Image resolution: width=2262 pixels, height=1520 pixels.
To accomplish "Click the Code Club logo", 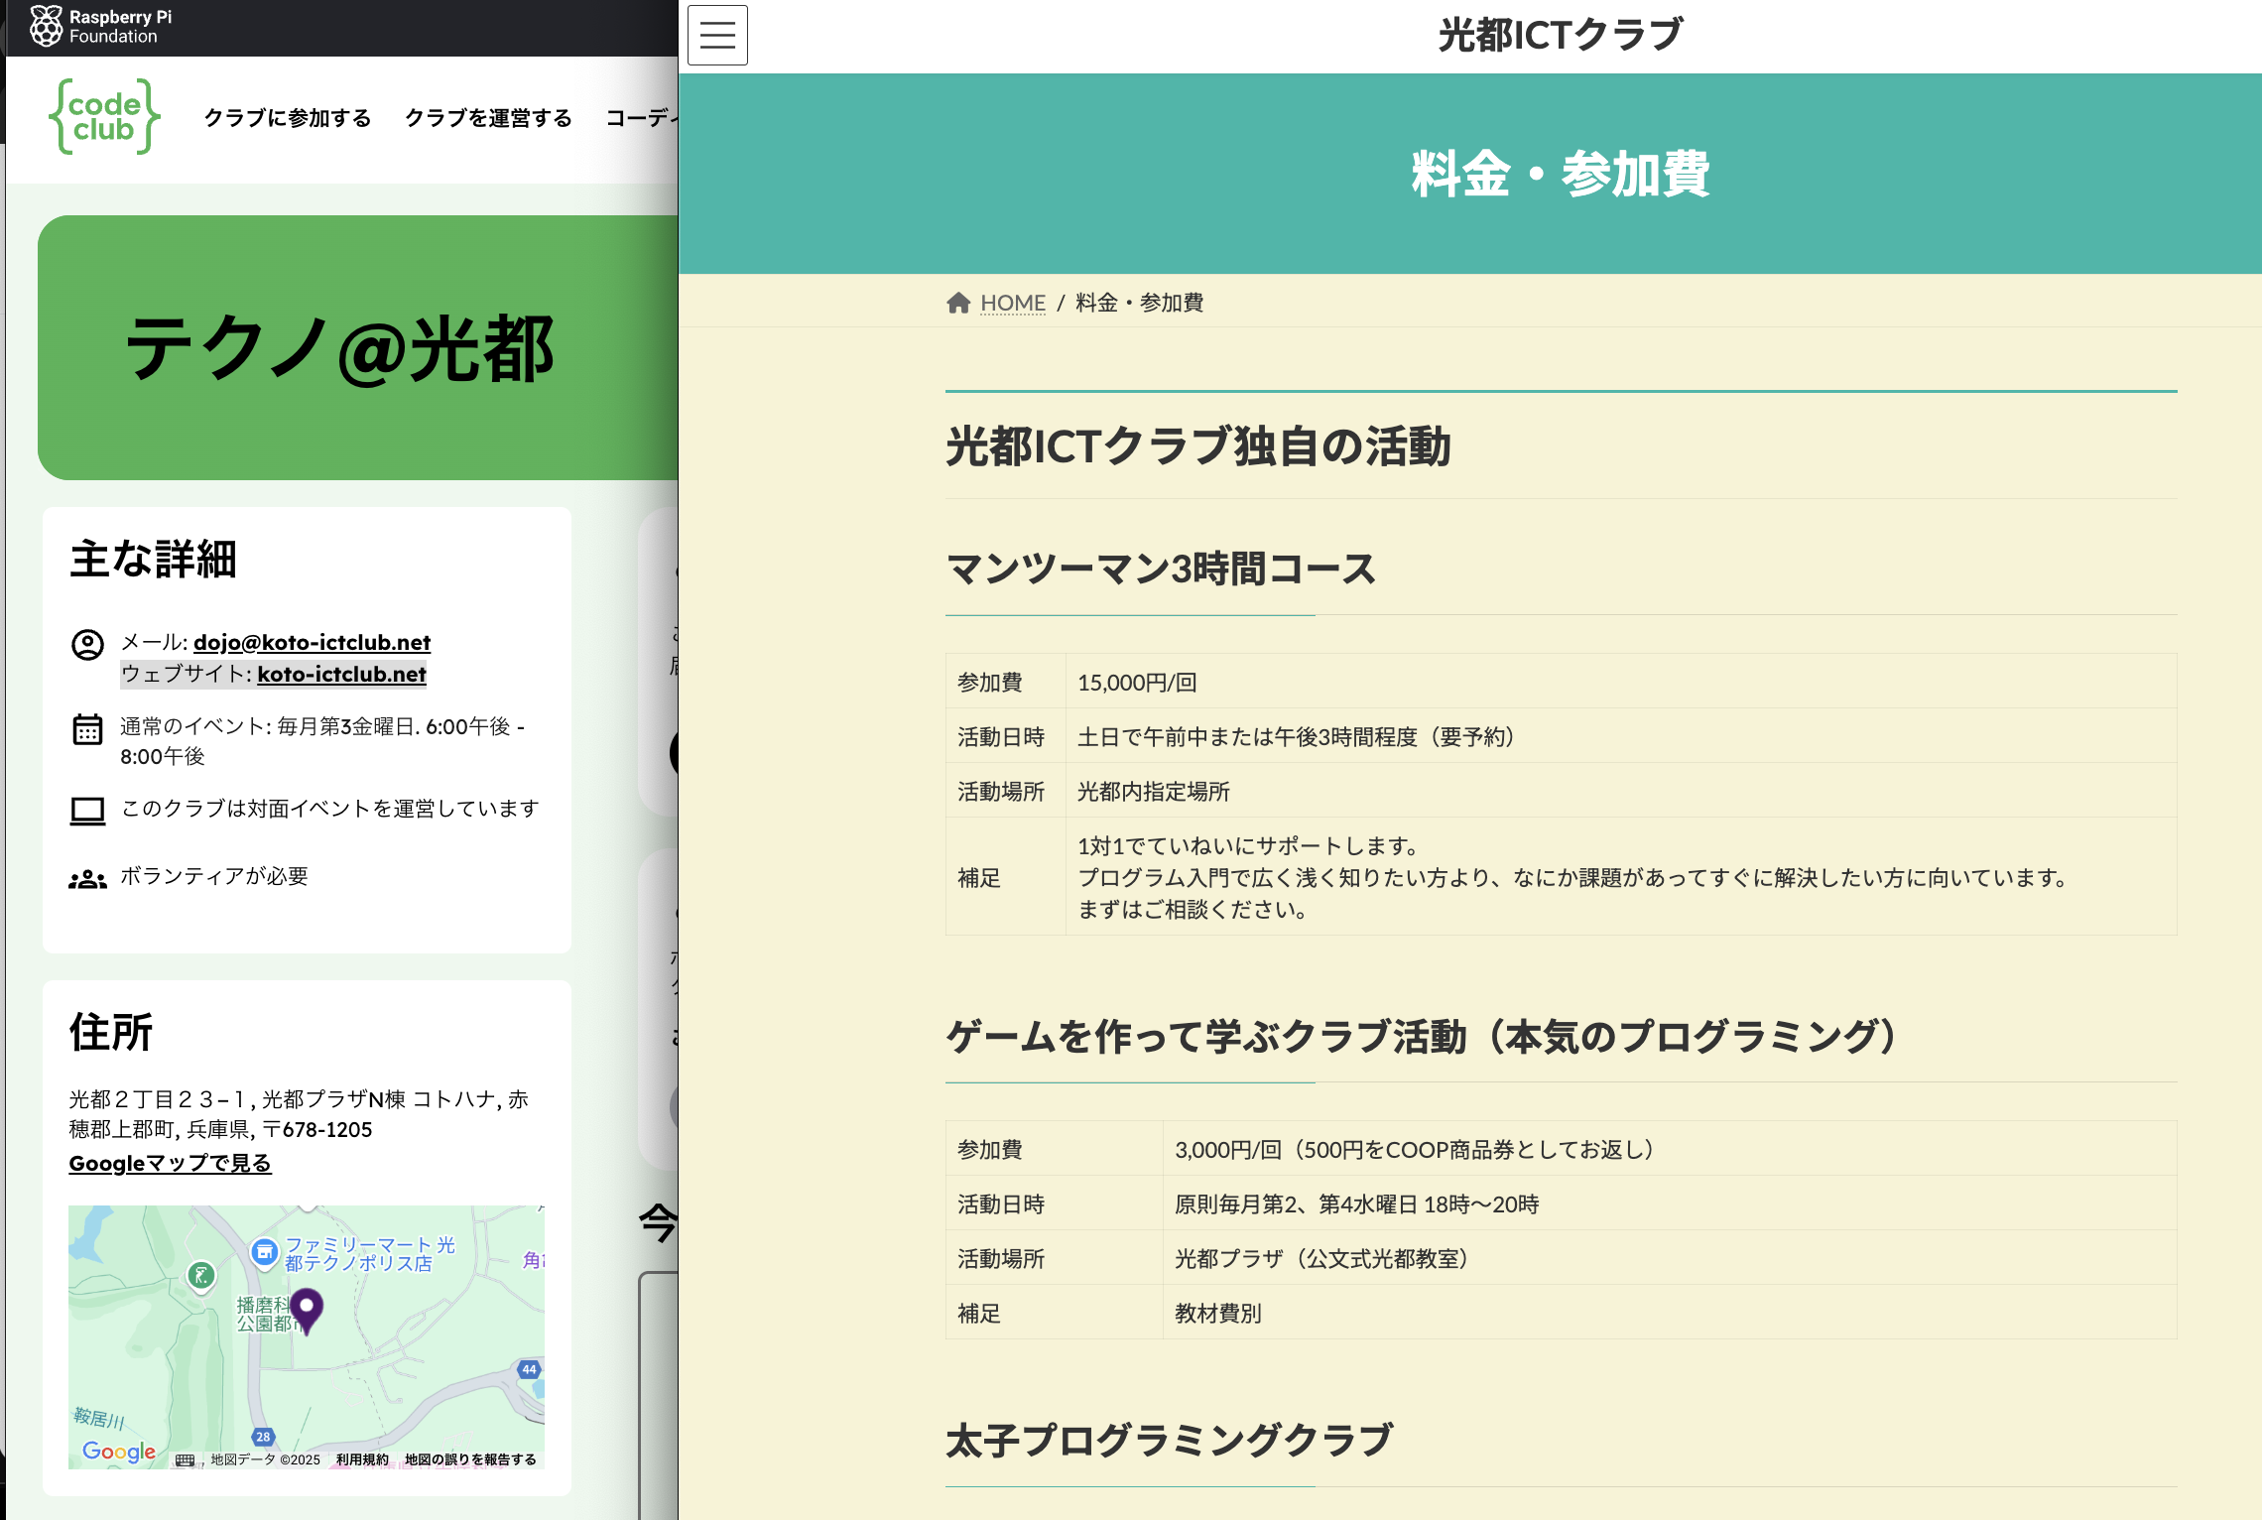I will pos(104,117).
